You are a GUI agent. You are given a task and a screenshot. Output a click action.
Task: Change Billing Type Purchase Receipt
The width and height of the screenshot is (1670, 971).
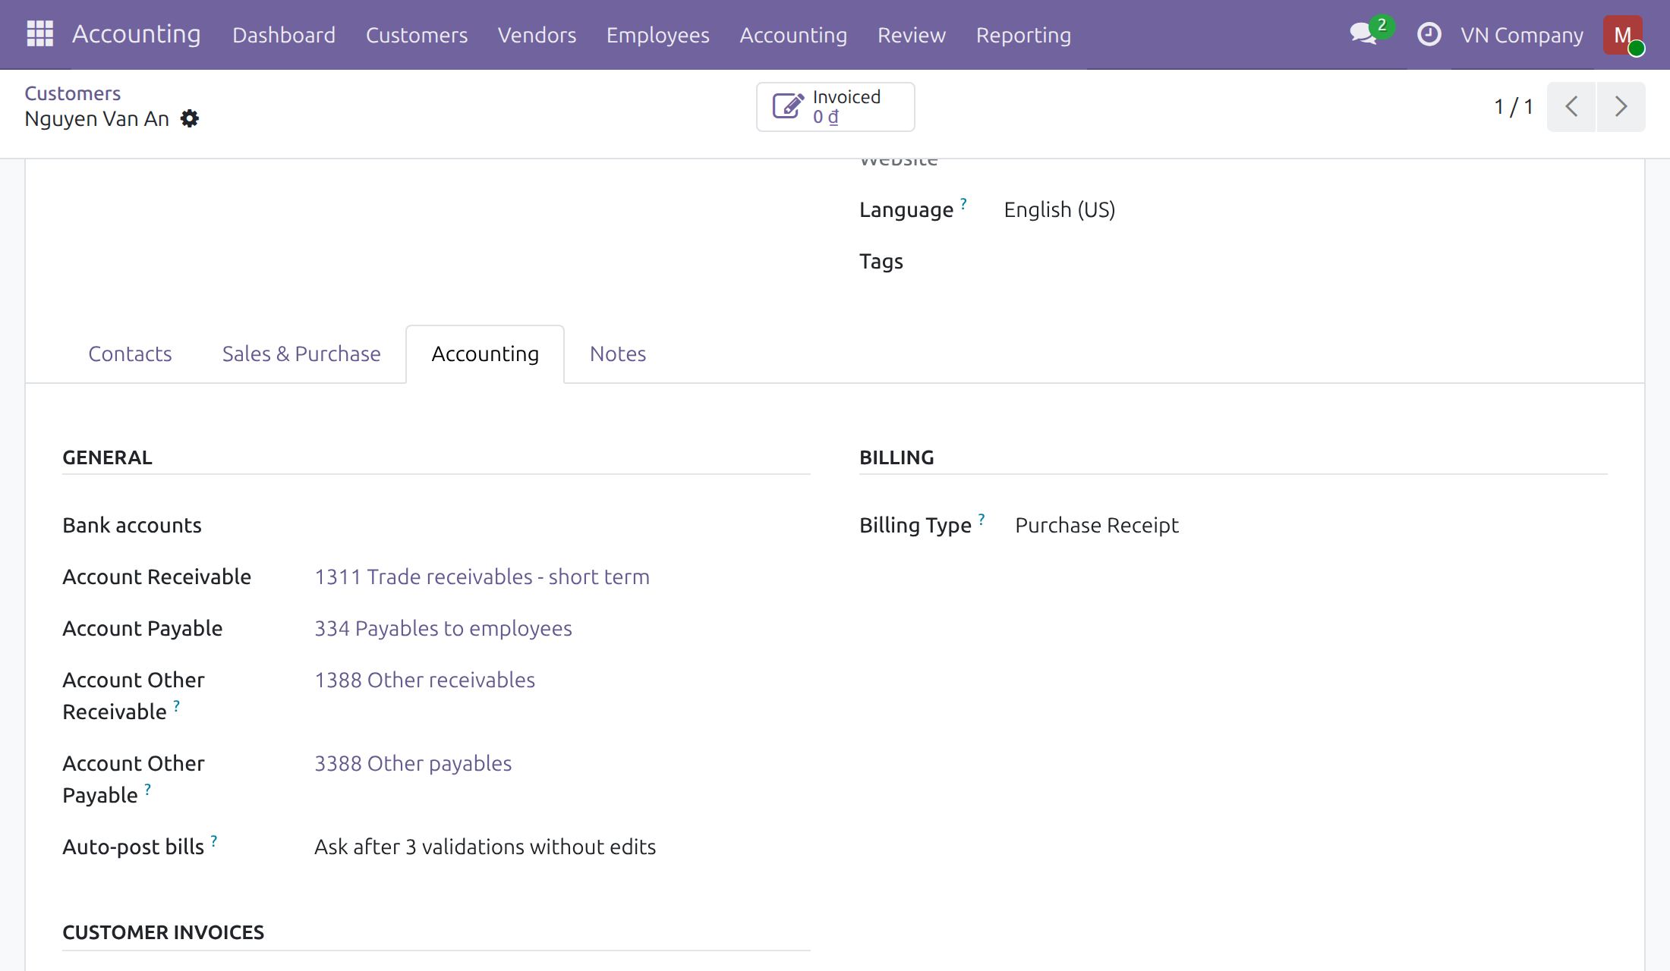1097,526
